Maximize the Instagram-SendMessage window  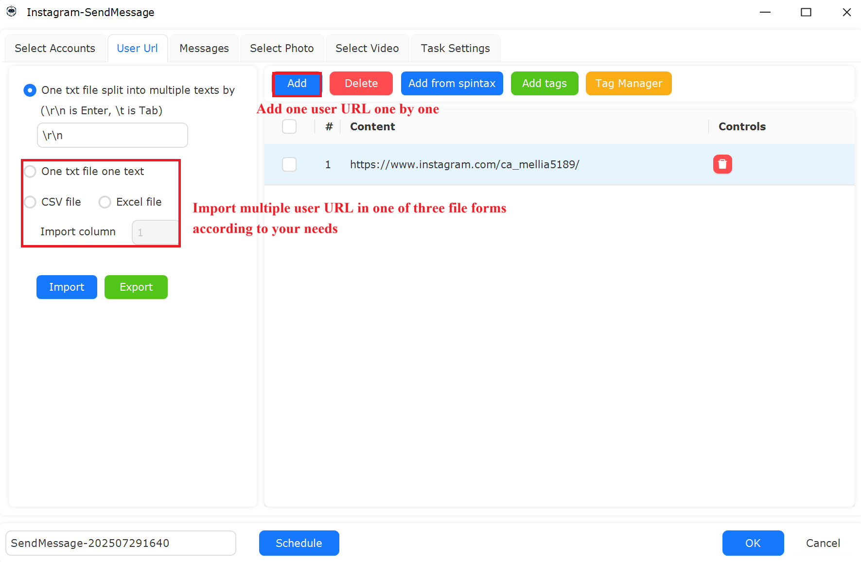tap(806, 12)
